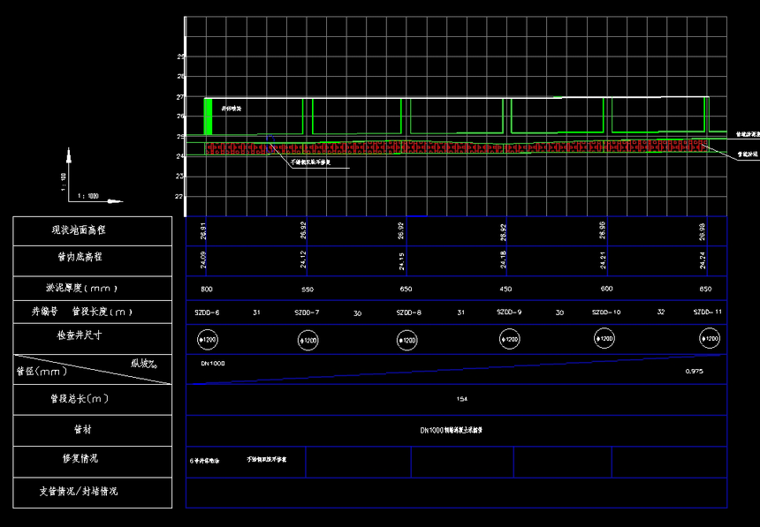Select the 现状地面高程 row label
760x527 pixels.
[x=79, y=230]
